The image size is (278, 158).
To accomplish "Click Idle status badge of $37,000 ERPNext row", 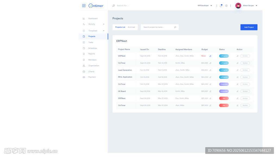I will (224, 98).
